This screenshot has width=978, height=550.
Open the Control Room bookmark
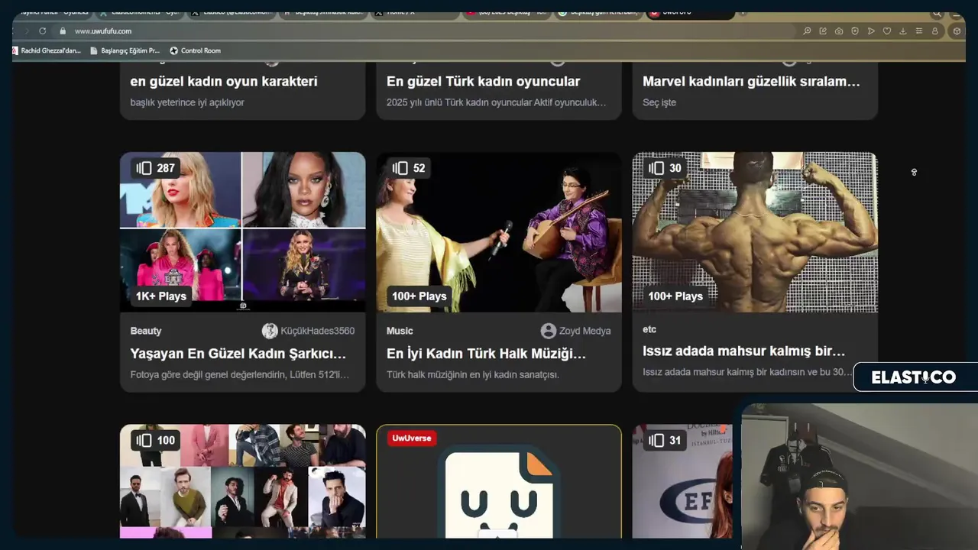[195, 50]
